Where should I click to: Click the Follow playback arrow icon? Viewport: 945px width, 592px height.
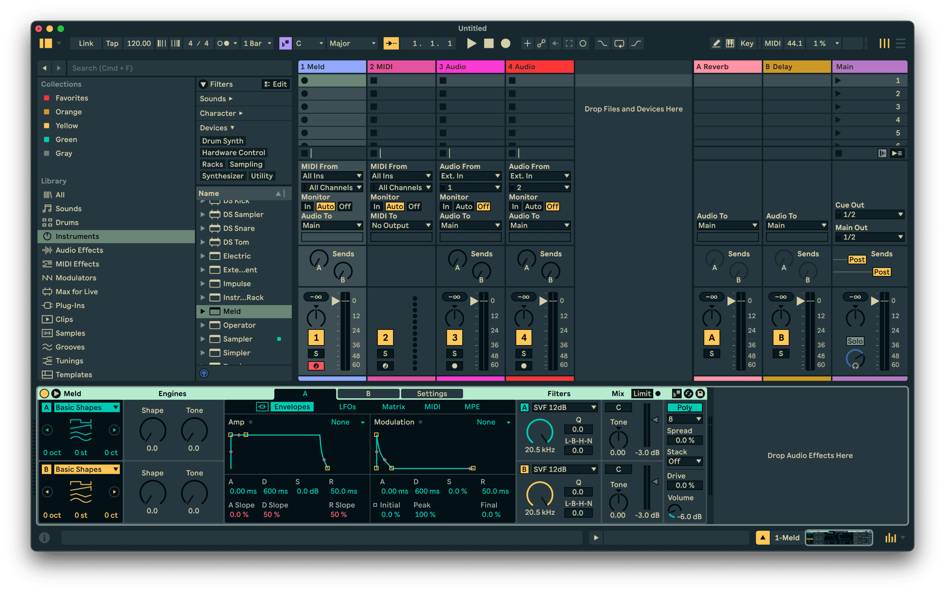[x=391, y=44]
